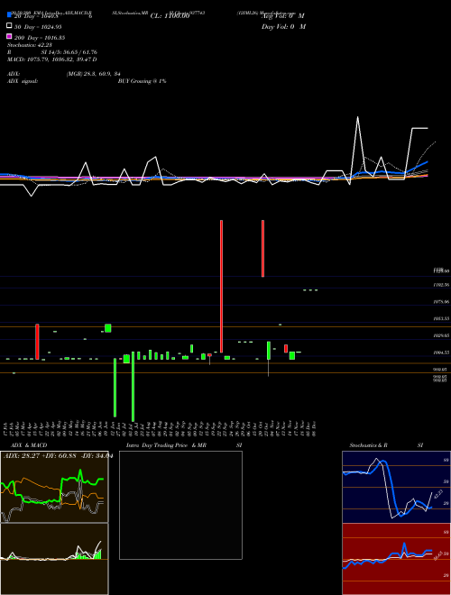The image size is (451, 595).
Task: Click the 'CL: 1100.00' closing price label
Action: click(170, 16)
